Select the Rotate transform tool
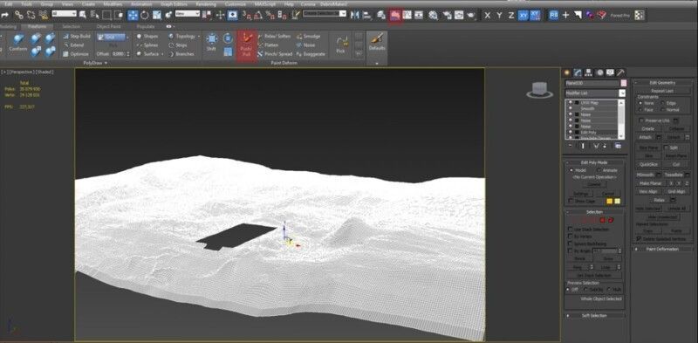This screenshot has height=343, width=698. 145,15
